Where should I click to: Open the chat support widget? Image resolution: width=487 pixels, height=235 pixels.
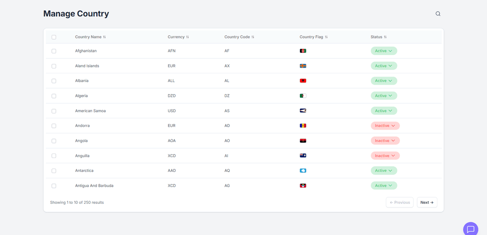point(470,229)
